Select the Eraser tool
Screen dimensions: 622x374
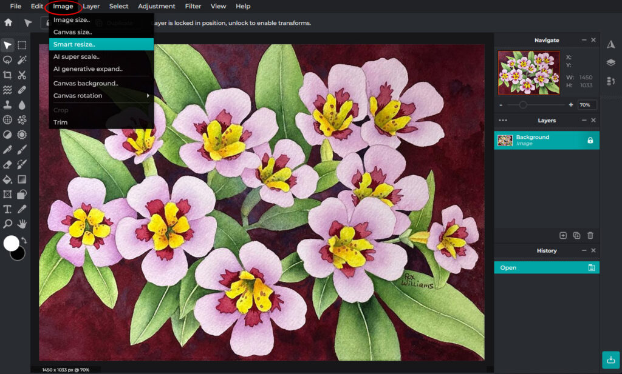coord(7,164)
